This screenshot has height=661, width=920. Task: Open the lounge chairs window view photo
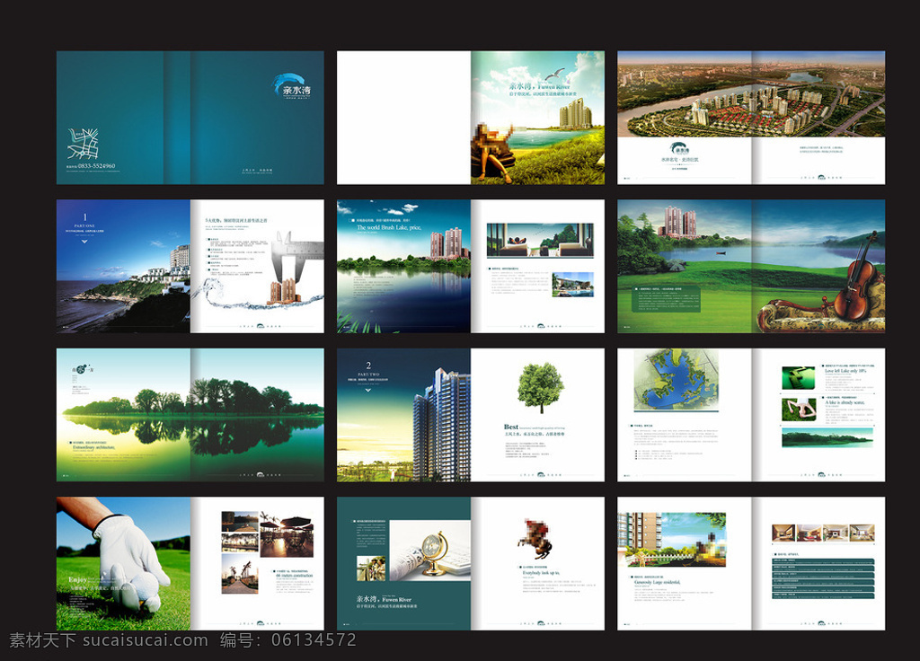[x=540, y=241]
